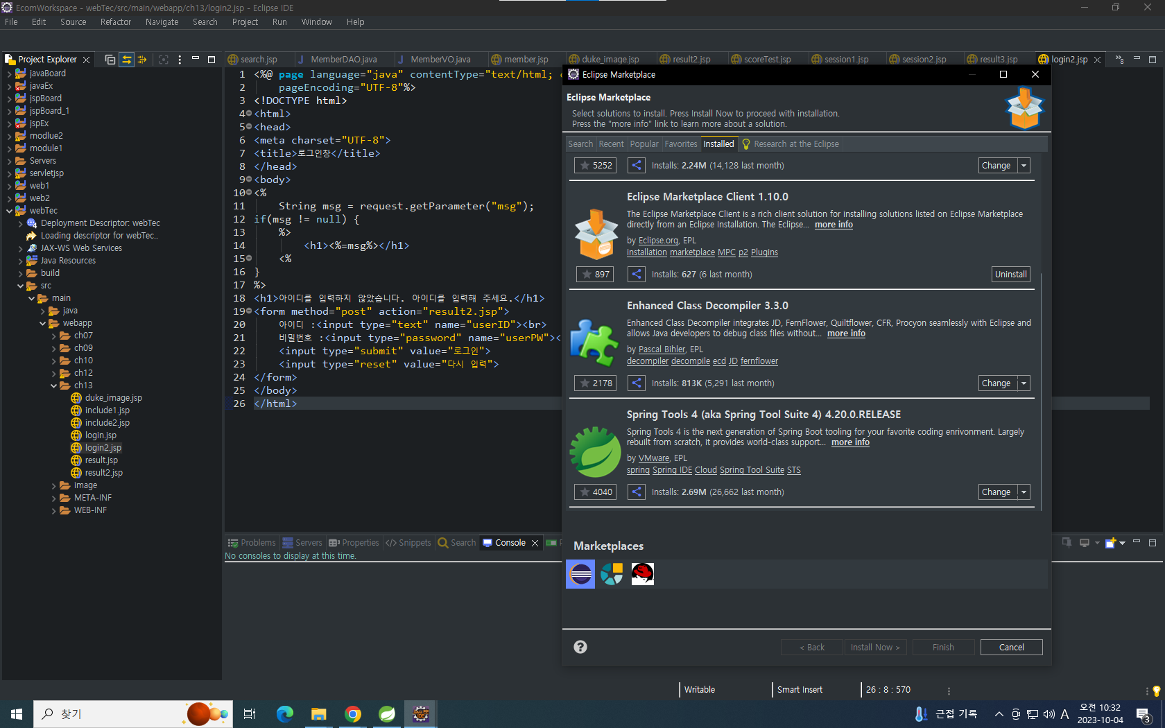Favorite the Eclipse Marketplace Client (897 stars)
Image resolution: width=1165 pixels, height=728 pixels.
pos(595,275)
